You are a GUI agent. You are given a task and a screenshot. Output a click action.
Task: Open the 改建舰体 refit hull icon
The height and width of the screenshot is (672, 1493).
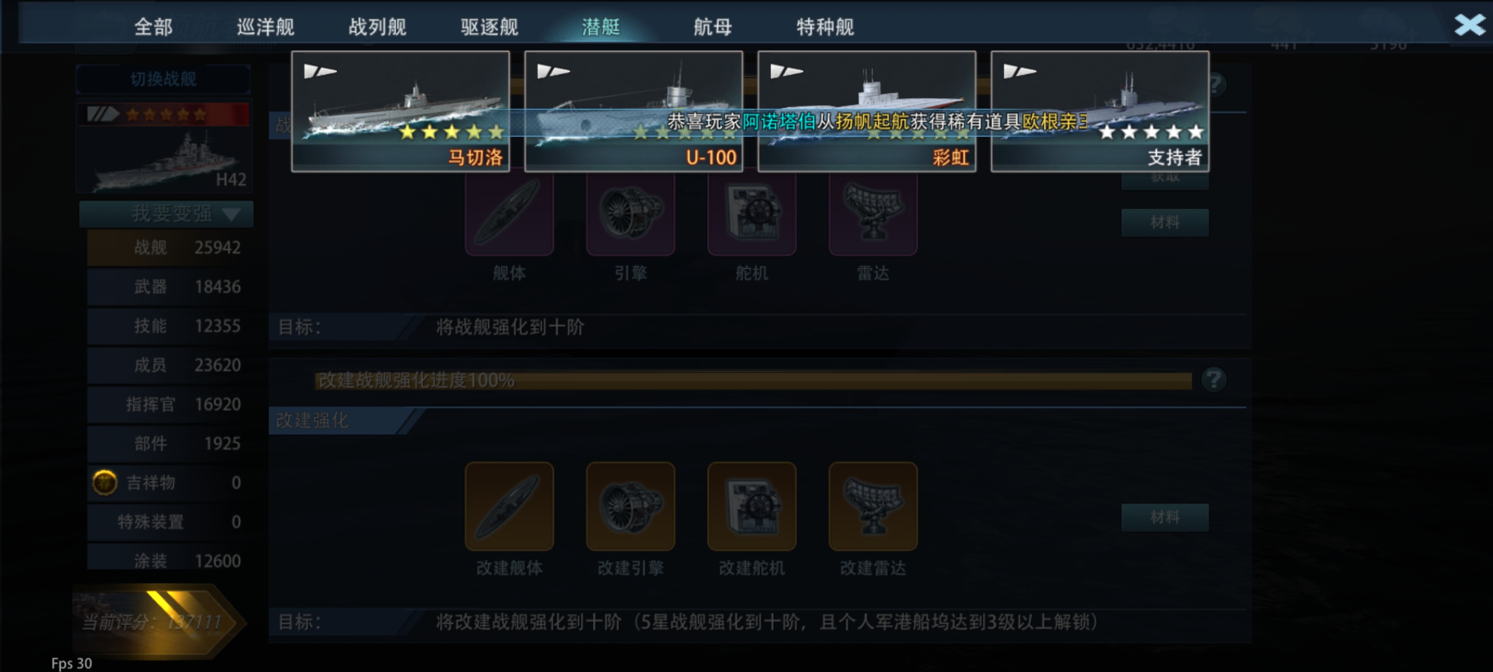tap(509, 506)
